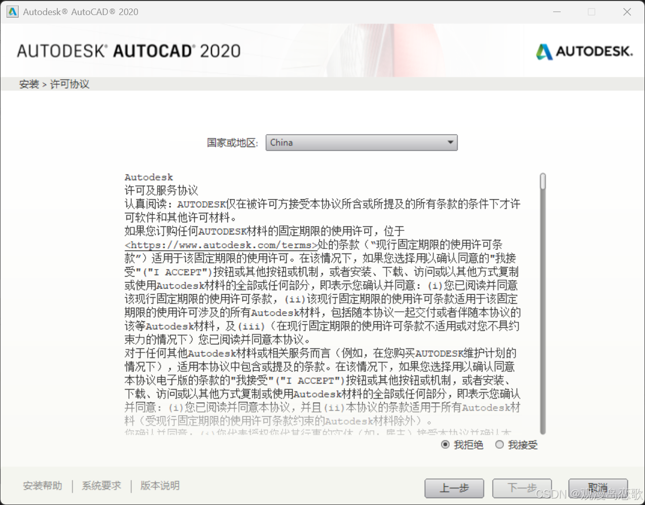
Task: Click the 上一步 button
Action: (454, 488)
